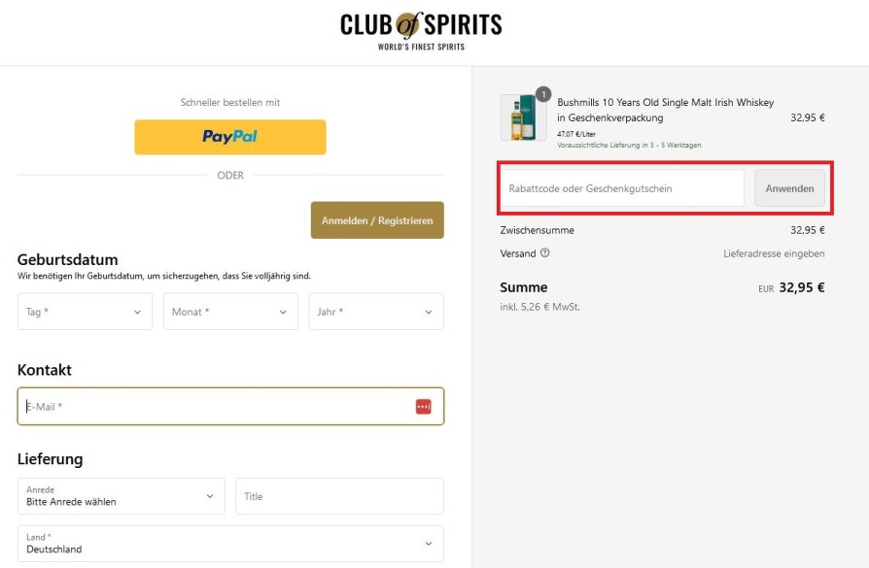Click the Rabattcode oder Geschenkgutschein field
The width and height of the screenshot is (869, 568).
click(x=622, y=188)
